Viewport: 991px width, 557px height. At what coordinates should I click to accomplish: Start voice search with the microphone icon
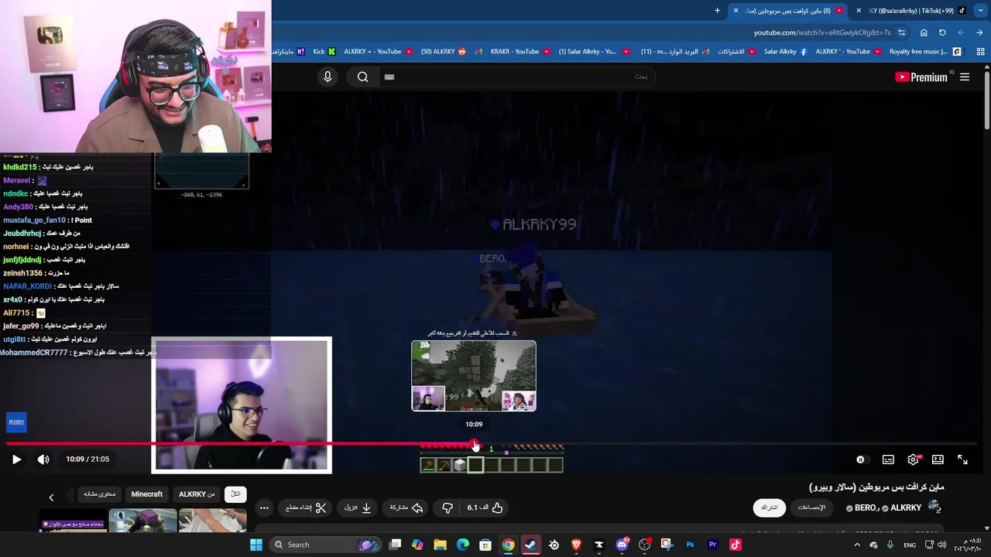pyautogui.click(x=327, y=77)
